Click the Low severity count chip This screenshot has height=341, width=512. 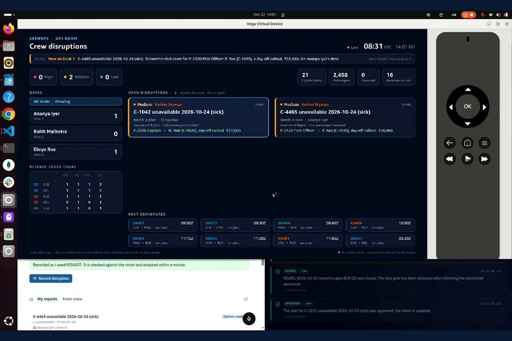pyautogui.click(x=109, y=77)
